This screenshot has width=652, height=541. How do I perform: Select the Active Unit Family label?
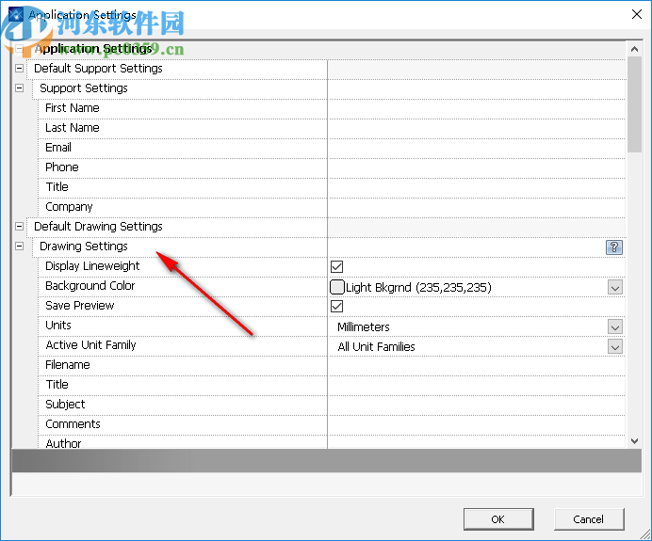[x=90, y=345]
